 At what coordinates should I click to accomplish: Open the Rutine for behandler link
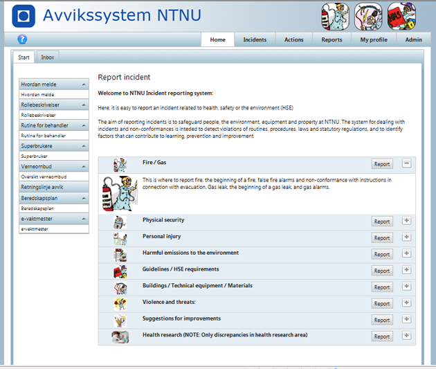54,136
